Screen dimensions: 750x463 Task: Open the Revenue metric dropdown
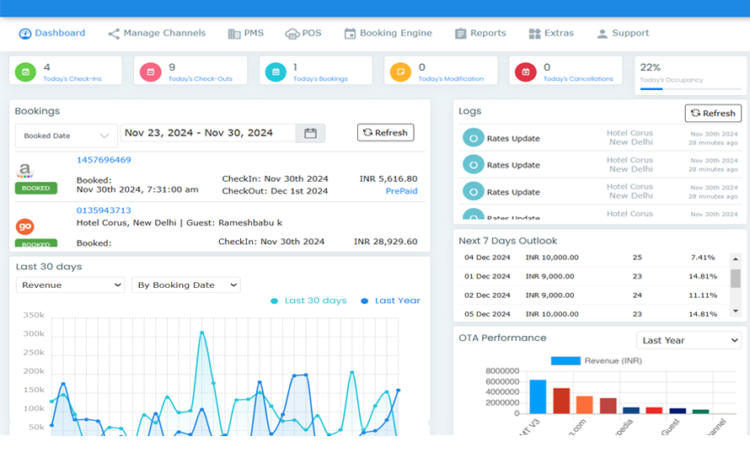tap(70, 285)
